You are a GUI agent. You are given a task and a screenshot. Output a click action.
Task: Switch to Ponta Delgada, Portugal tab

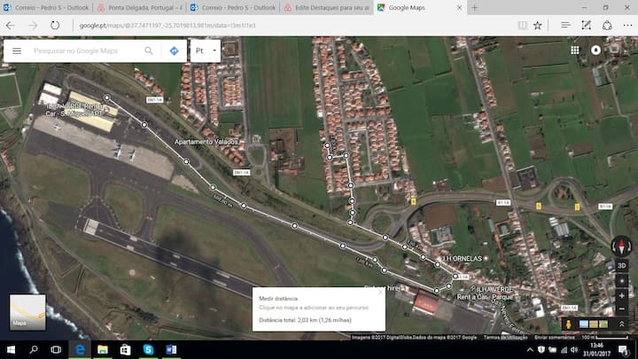tap(144, 7)
